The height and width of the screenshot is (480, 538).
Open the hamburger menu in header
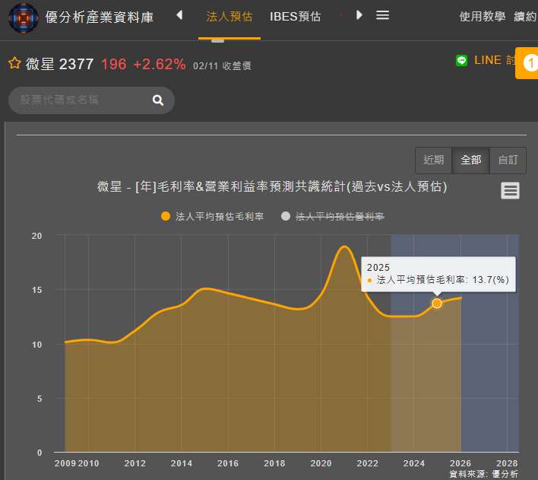382,15
